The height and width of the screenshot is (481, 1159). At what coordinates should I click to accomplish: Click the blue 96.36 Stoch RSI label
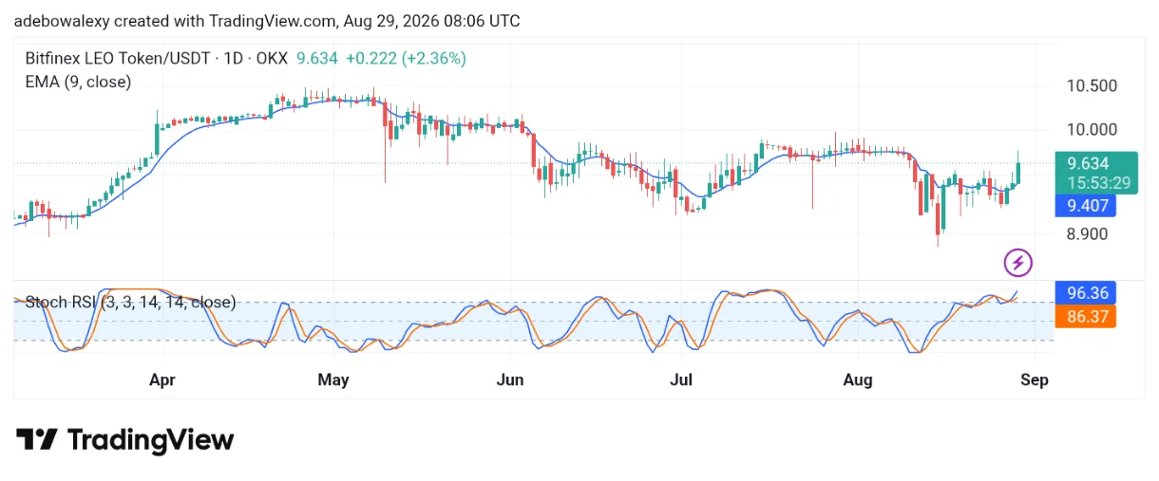click(x=1087, y=292)
